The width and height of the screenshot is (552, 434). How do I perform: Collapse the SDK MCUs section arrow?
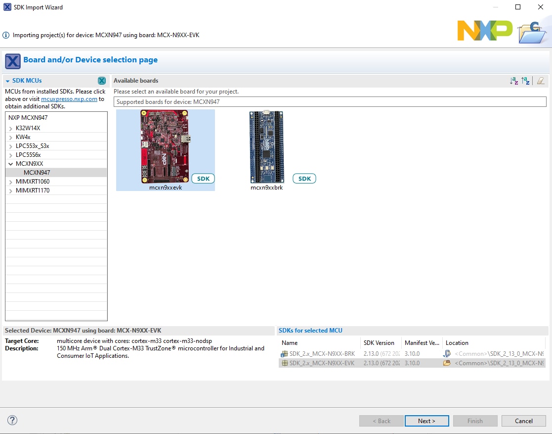coord(8,81)
